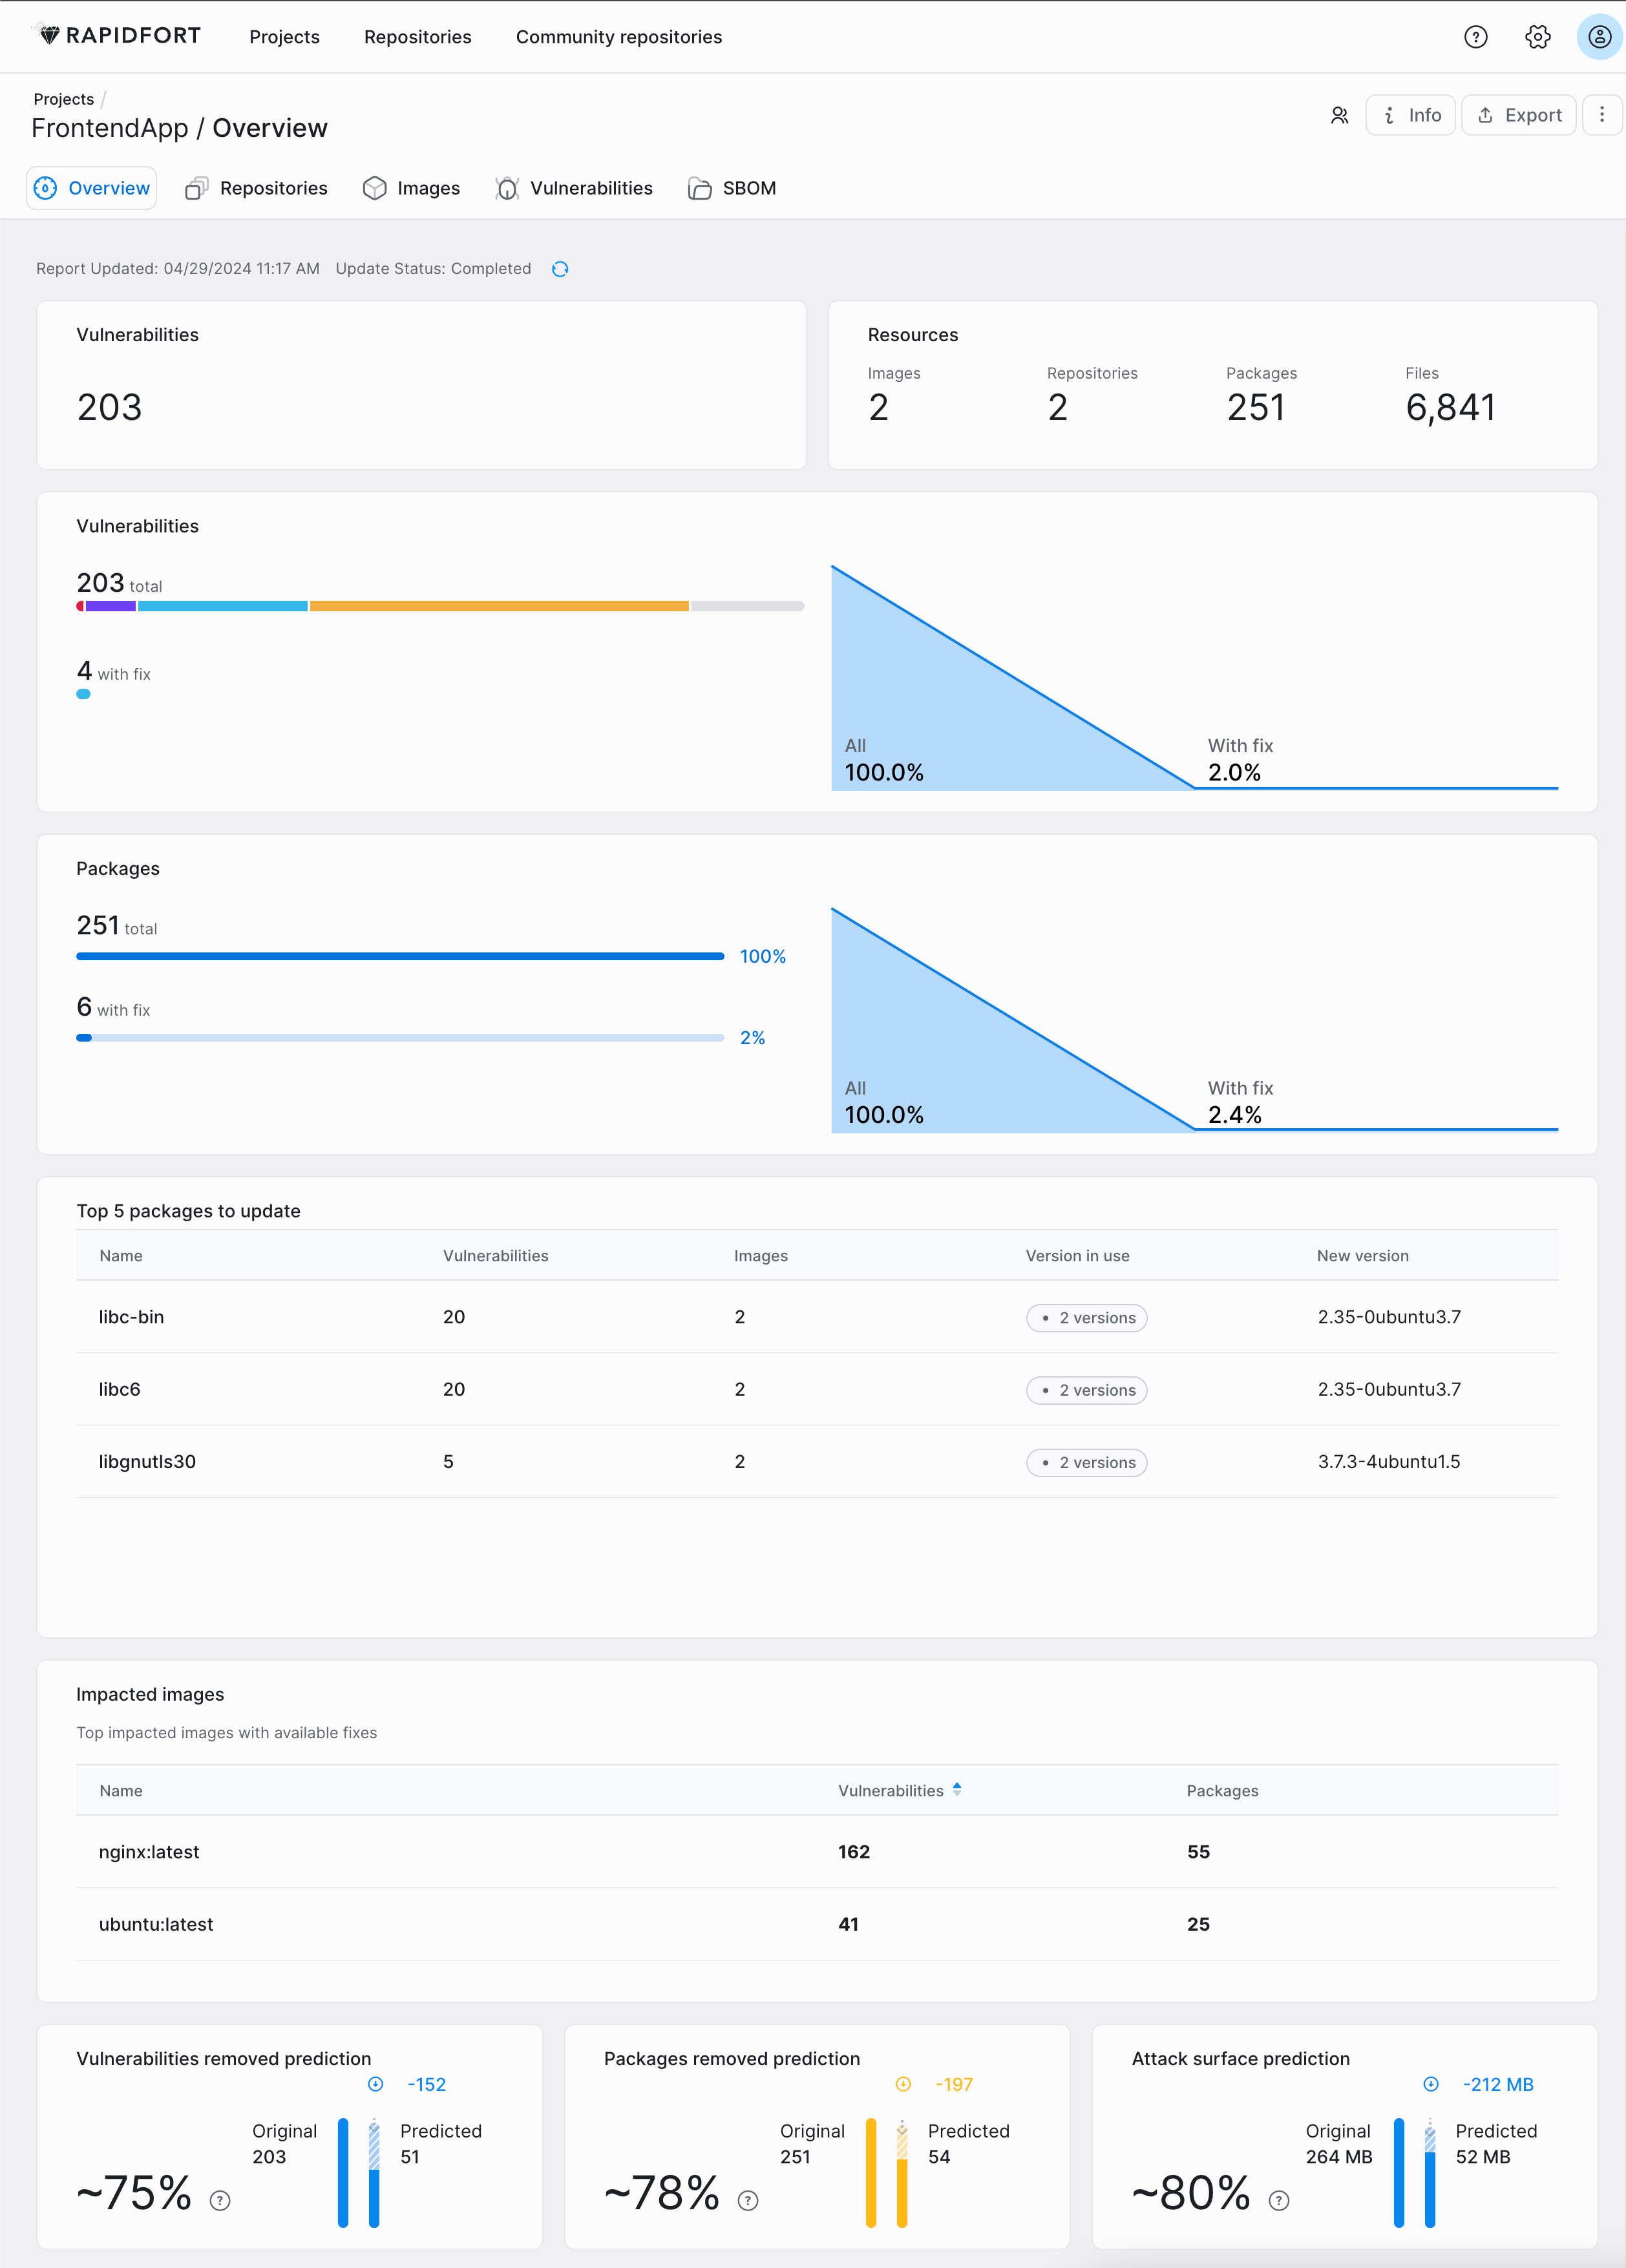Click the -152 vulnerabilities download icon
Viewport: 1626px width, 2268px height.
[376, 2084]
